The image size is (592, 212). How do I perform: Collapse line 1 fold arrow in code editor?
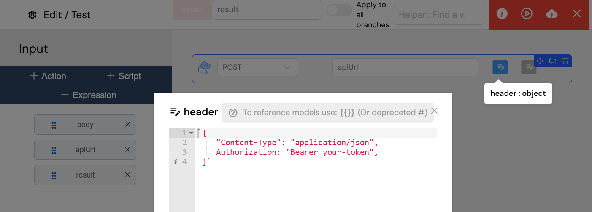click(191, 133)
